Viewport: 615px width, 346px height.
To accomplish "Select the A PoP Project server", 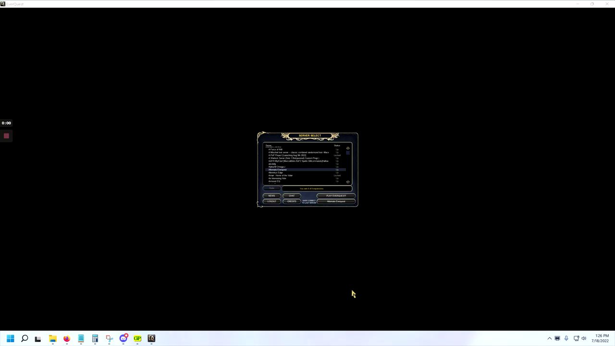I will [305, 155].
